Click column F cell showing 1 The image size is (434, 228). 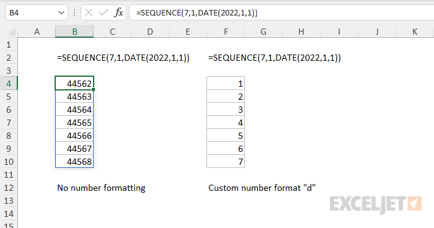coord(226,83)
